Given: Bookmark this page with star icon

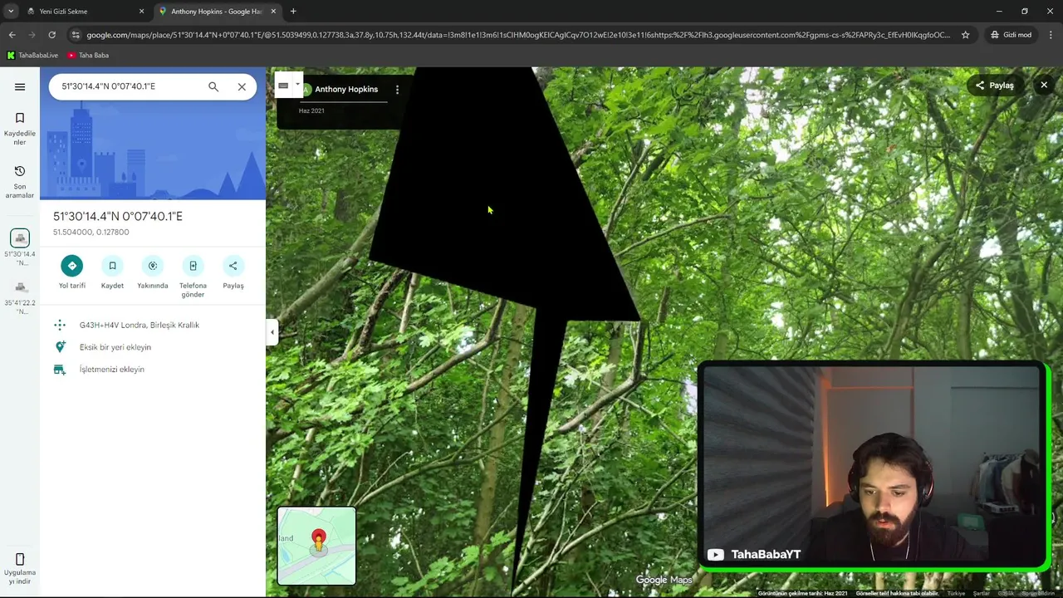Looking at the screenshot, I should click(x=965, y=35).
